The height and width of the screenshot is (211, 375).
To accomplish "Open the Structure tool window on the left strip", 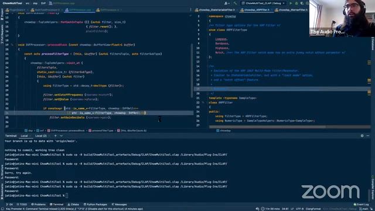I will pos(2,172).
